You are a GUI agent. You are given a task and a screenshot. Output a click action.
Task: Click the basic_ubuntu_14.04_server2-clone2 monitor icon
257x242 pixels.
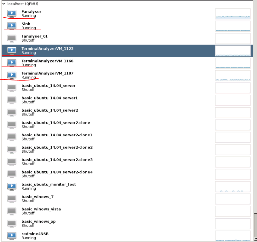[12, 149]
